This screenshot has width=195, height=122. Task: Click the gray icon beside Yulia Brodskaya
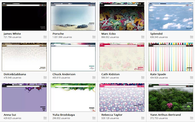94,118
